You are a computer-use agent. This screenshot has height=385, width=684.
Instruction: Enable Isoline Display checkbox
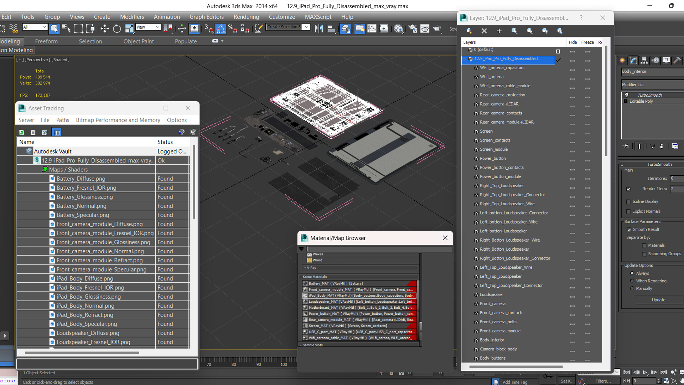(628, 202)
